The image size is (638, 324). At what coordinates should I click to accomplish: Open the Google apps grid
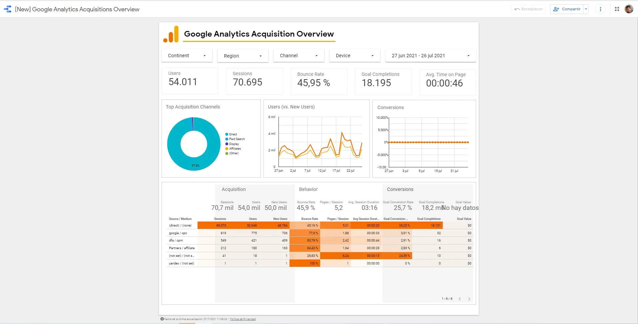click(617, 9)
